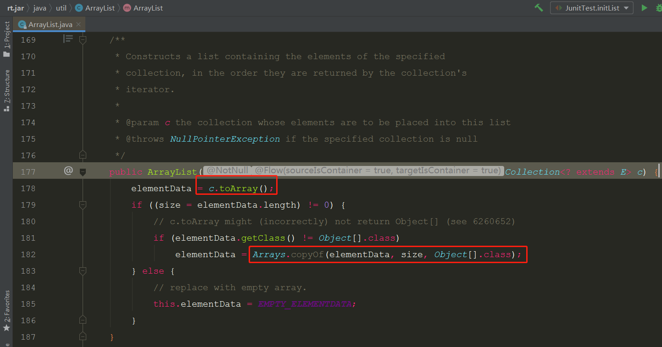Image resolution: width=662 pixels, height=347 pixels.
Task: Click the Collection type on line 177
Action: (x=532, y=172)
